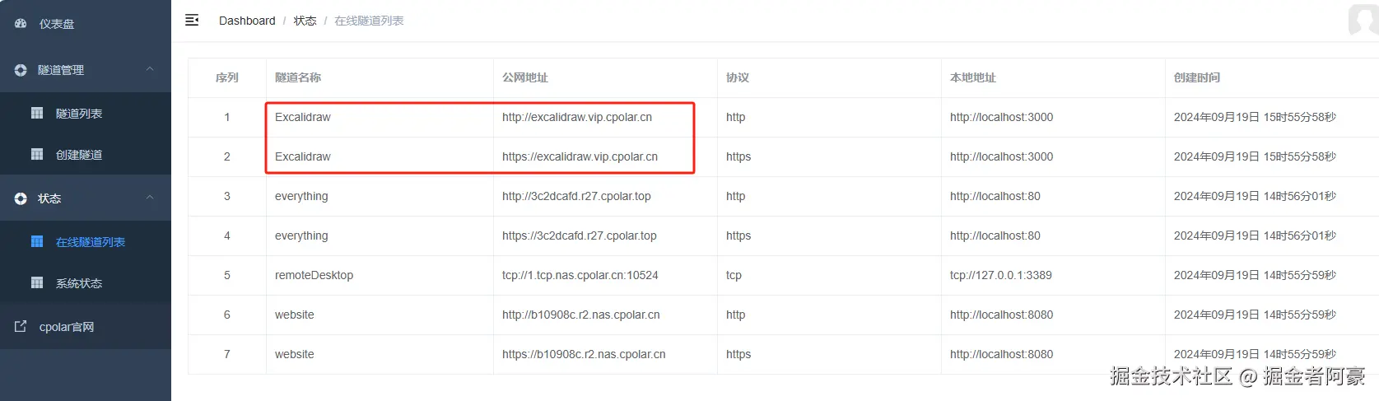The width and height of the screenshot is (1379, 401).
Task: Click http://localhost:3000 in row 1
Action: click(1001, 117)
